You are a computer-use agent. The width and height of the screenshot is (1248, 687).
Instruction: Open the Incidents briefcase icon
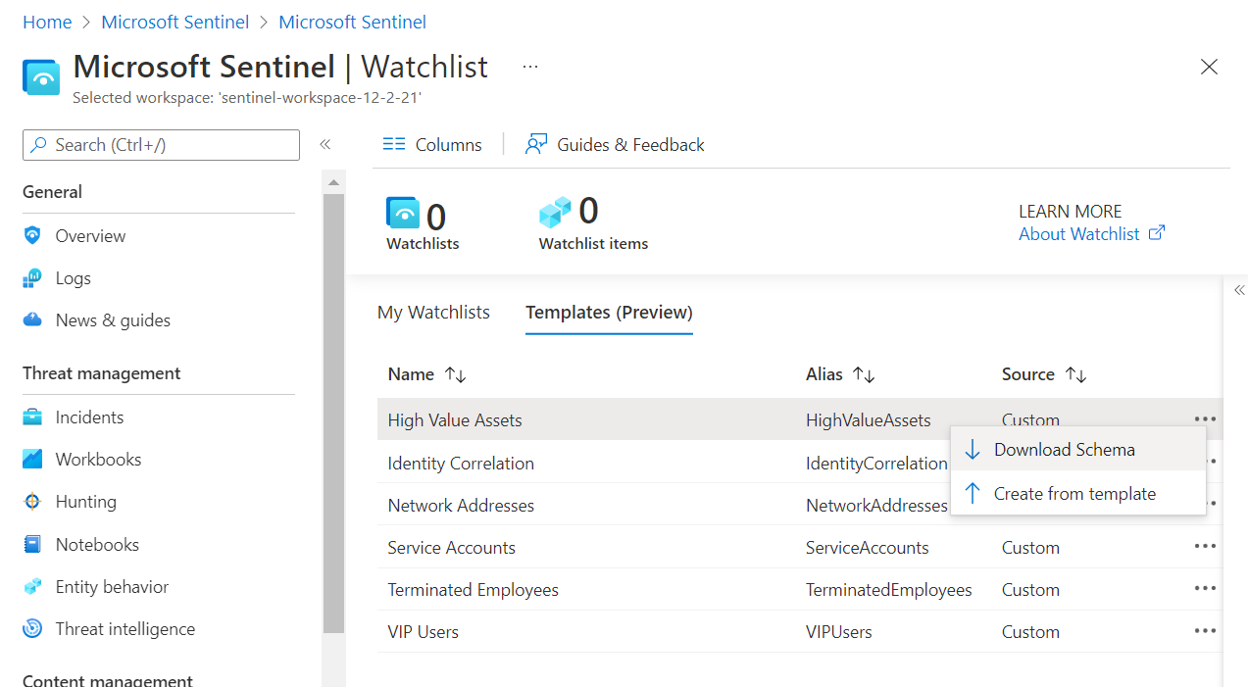(32, 417)
